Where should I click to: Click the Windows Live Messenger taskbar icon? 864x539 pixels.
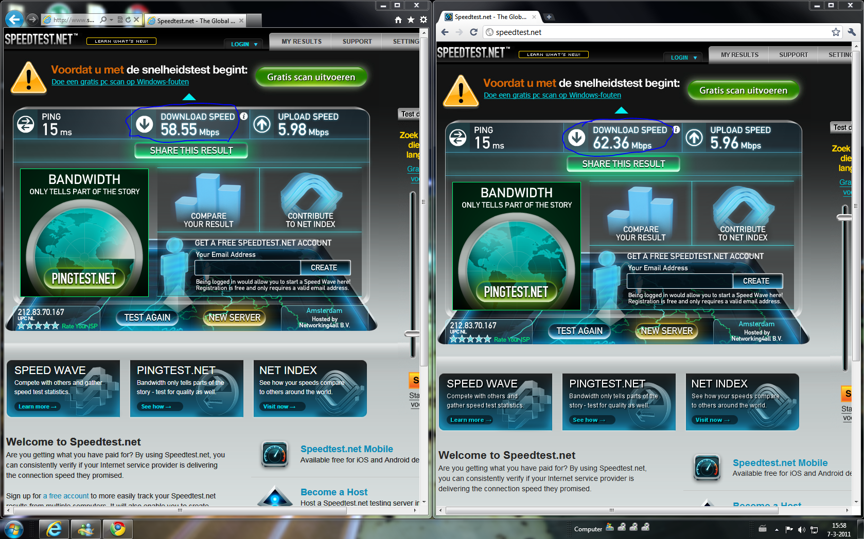pos(86,529)
